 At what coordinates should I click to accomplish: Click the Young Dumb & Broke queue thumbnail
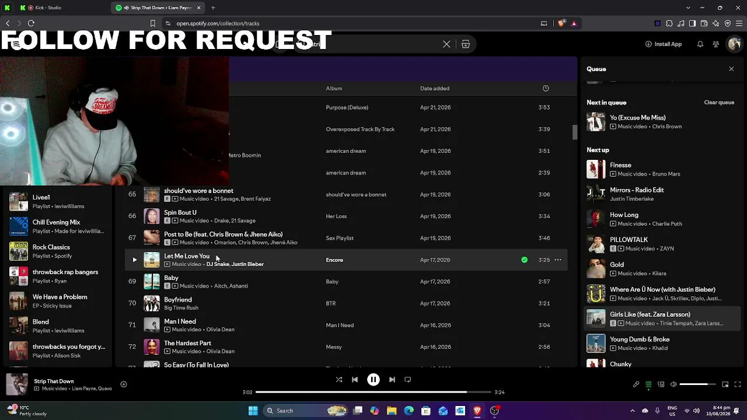tap(596, 344)
